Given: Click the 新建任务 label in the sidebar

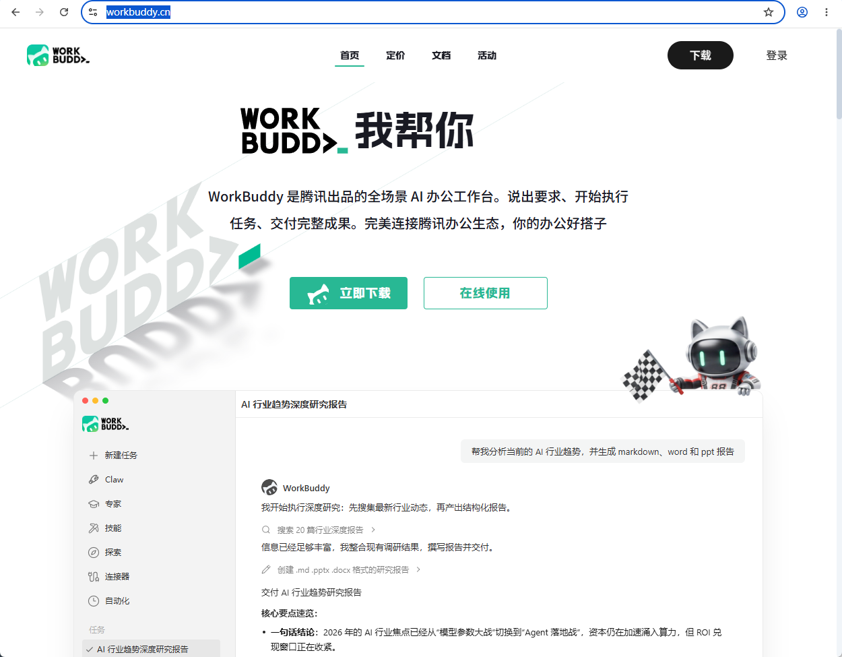Looking at the screenshot, I should pyautogui.click(x=121, y=456).
